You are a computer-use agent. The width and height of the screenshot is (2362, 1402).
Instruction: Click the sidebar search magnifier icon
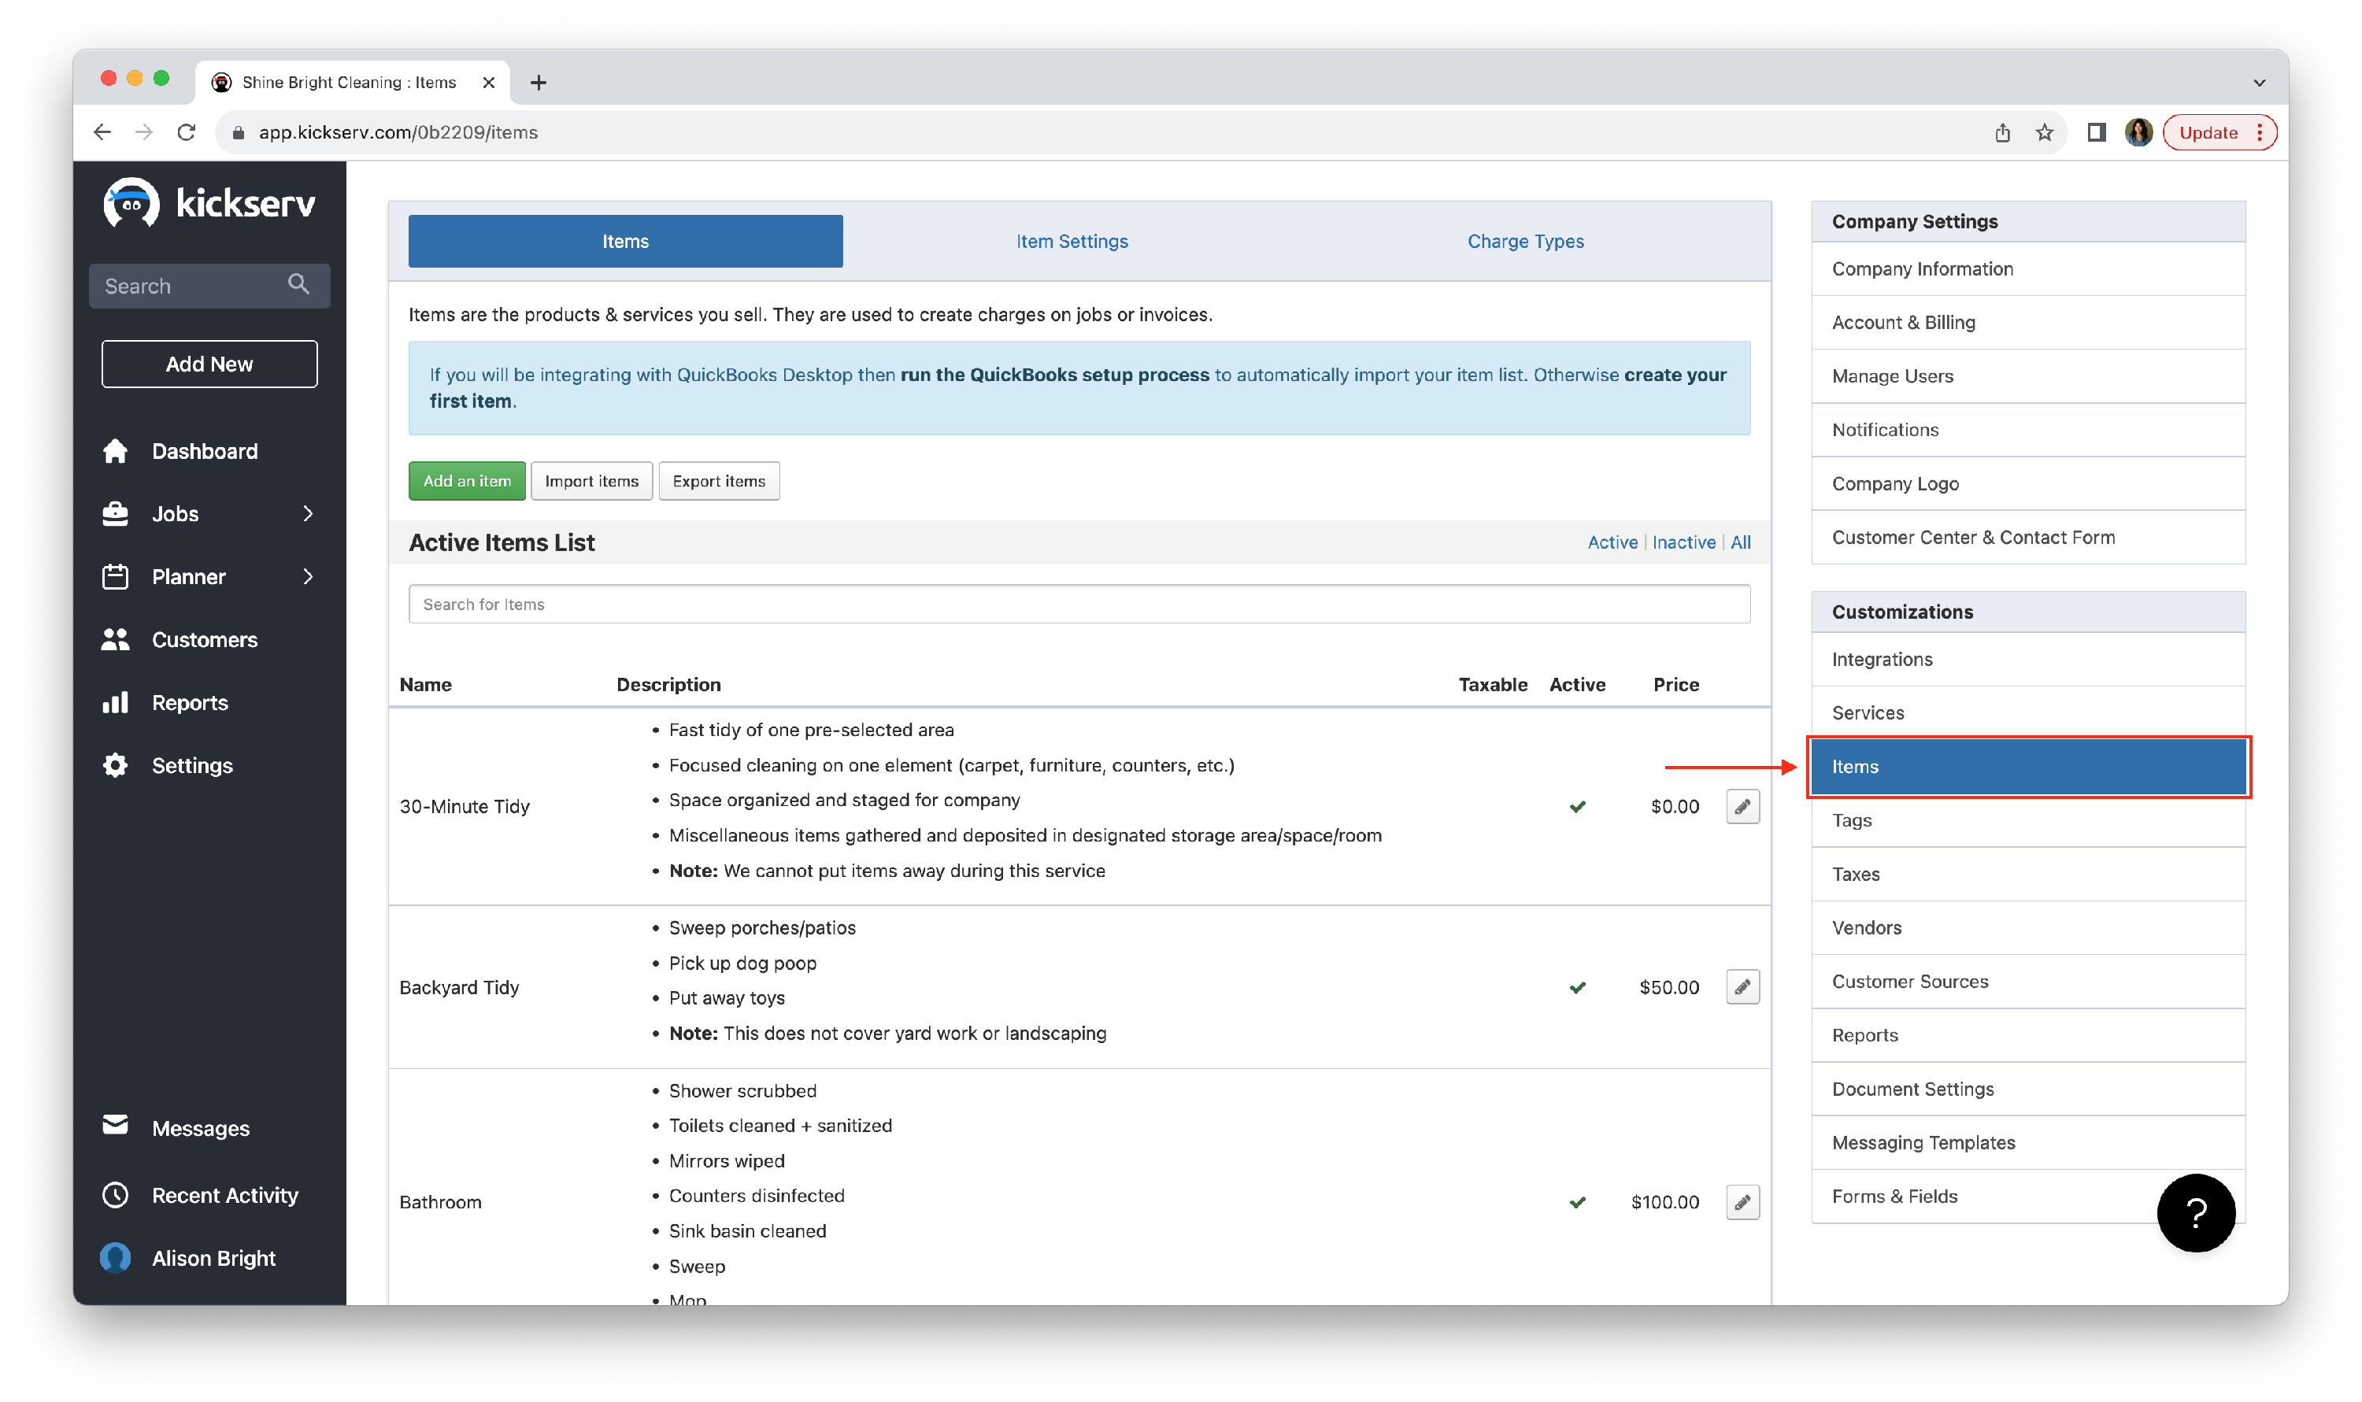pyautogui.click(x=298, y=284)
